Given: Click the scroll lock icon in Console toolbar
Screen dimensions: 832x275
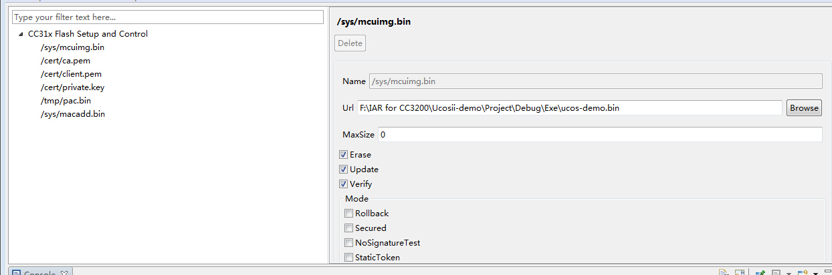Looking at the screenshot, I should (x=740, y=273).
